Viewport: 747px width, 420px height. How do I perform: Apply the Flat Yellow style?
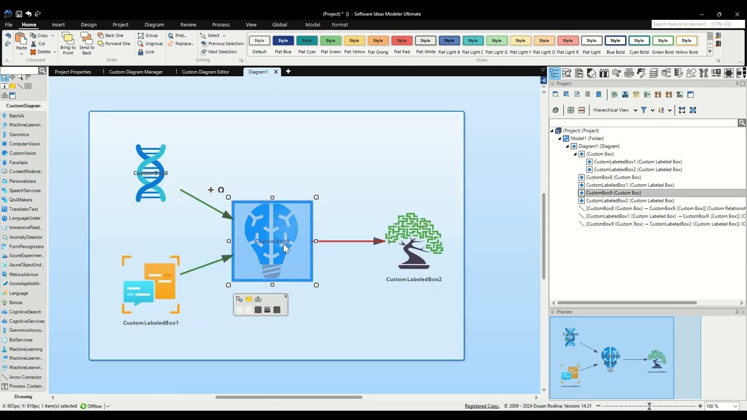click(x=354, y=44)
